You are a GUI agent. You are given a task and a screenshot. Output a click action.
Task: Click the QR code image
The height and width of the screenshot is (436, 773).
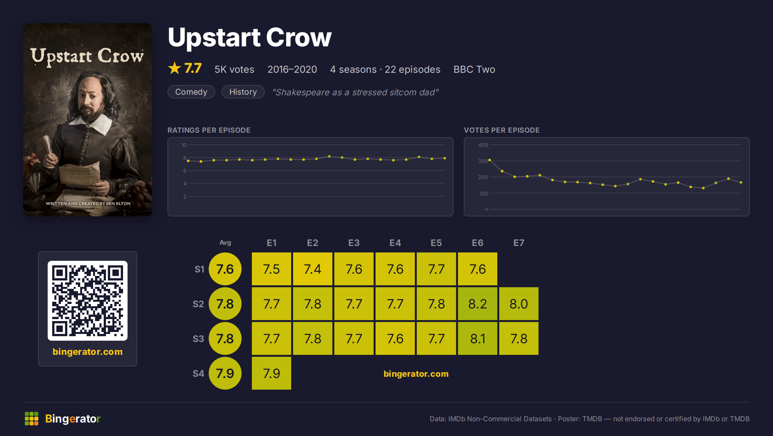click(x=88, y=301)
